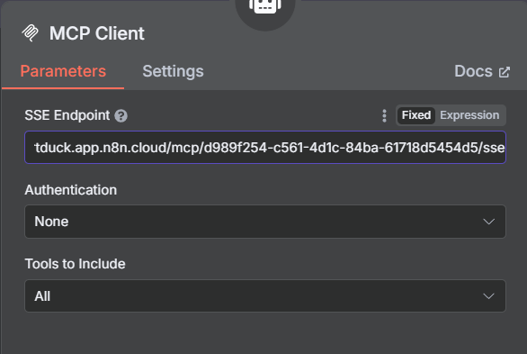Click the MCP Client title text
Screen dimensions: 527x354
(x=97, y=33)
